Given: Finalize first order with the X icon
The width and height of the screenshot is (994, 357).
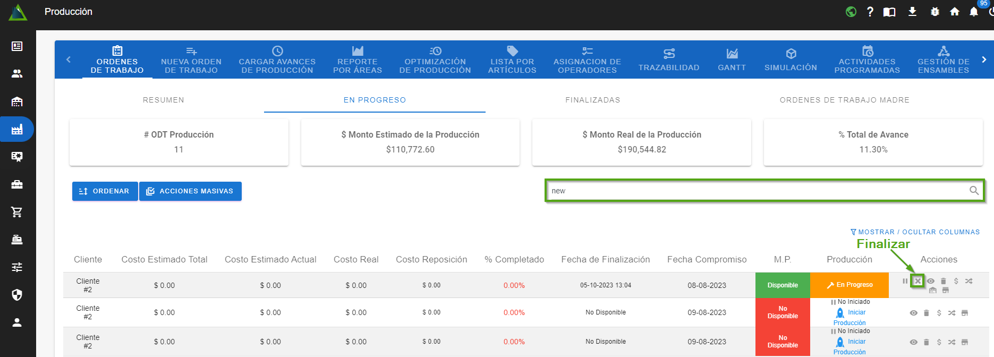Looking at the screenshot, I should (x=917, y=281).
